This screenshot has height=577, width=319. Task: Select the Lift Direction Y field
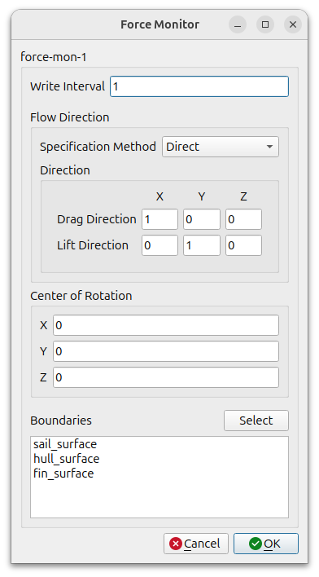point(202,245)
